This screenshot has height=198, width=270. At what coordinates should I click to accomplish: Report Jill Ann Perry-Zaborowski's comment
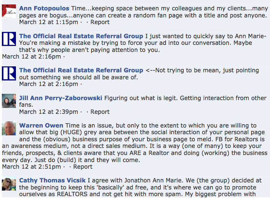(100, 112)
